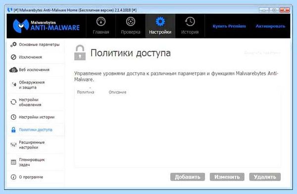The width and height of the screenshot is (297, 194).
Task: Go to Веб исключения section
Action: click(x=36, y=70)
